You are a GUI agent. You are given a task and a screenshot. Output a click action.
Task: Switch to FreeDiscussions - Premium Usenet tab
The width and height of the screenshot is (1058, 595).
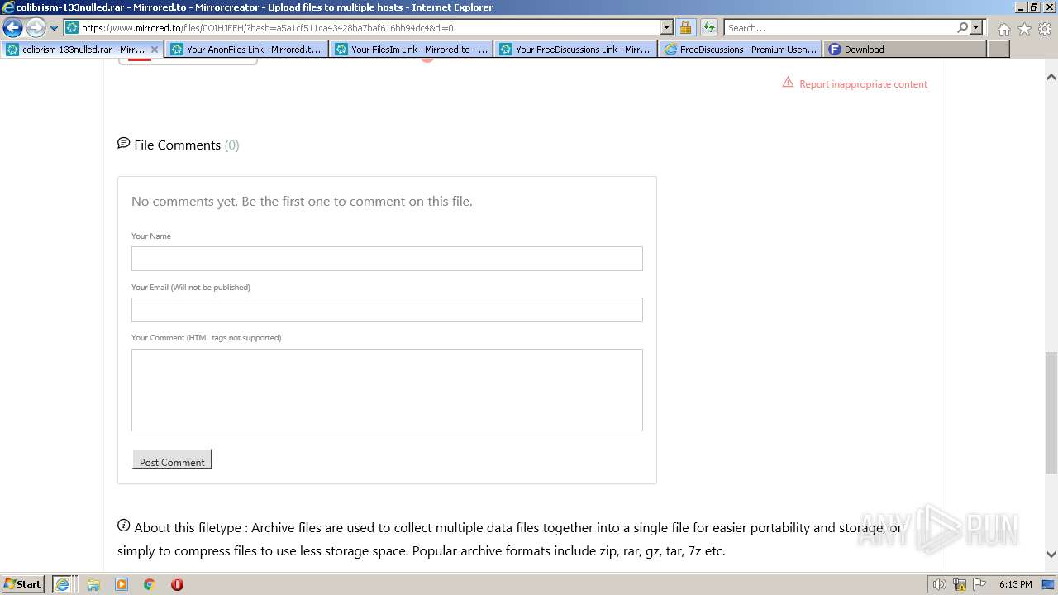pos(741,50)
